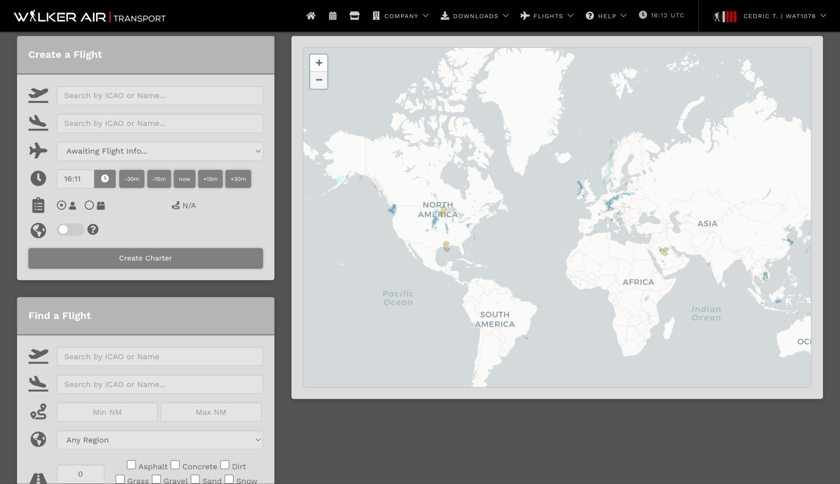Screen dimensions: 840x484
Task: Click the globe icon in Create a Flight
Action: [x=38, y=230]
